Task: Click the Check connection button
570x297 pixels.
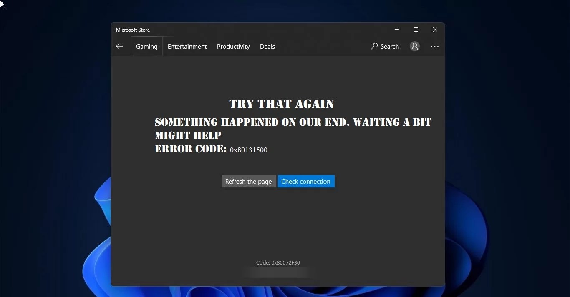Action: click(306, 181)
